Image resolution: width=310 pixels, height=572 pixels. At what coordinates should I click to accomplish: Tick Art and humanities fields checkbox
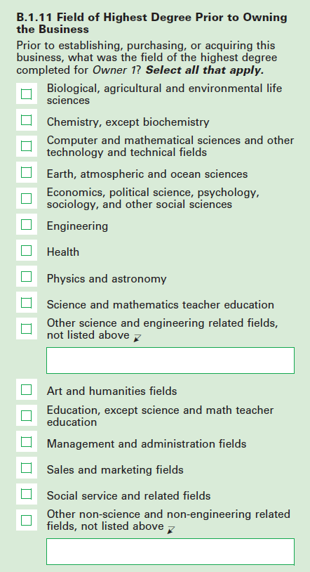tap(26, 389)
